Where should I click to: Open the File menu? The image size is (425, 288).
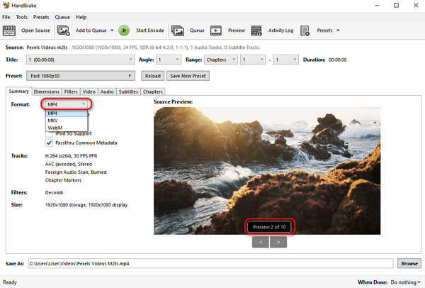(6, 17)
